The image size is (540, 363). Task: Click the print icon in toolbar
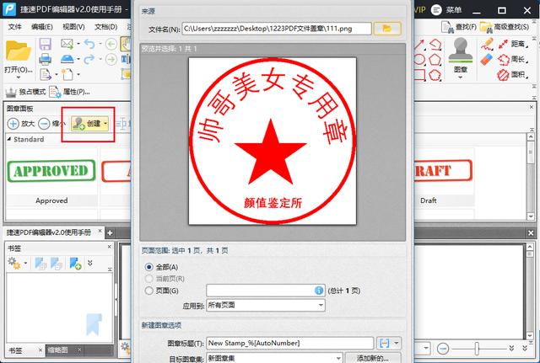[46, 59]
